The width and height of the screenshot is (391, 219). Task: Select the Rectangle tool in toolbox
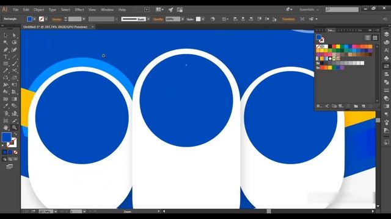[x=5, y=63]
